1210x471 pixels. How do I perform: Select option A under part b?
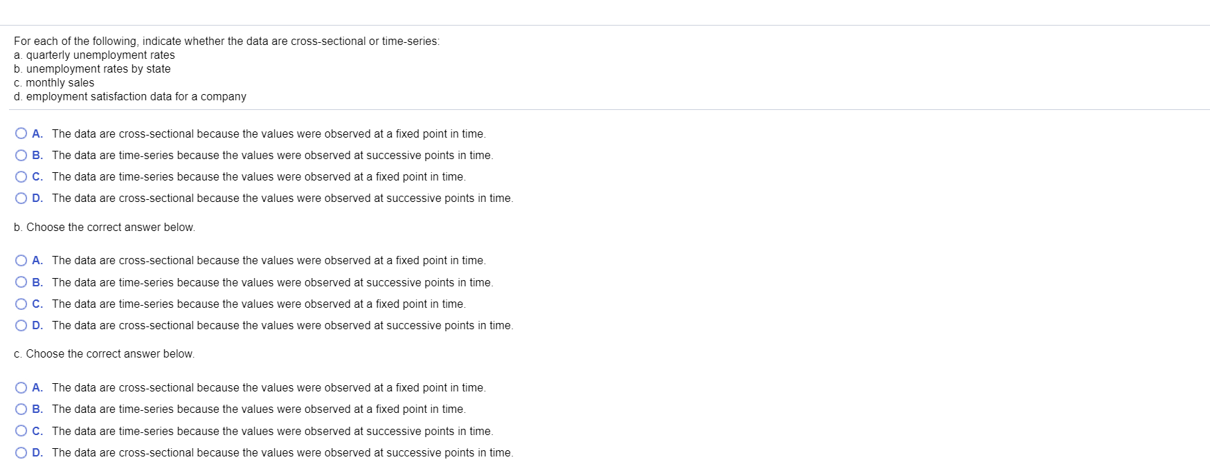coord(21,261)
